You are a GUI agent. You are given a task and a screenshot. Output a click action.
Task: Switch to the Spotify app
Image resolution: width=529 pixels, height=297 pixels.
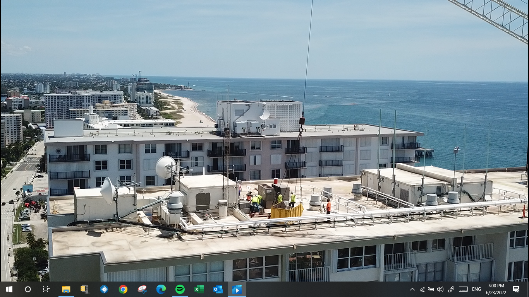(x=180, y=289)
